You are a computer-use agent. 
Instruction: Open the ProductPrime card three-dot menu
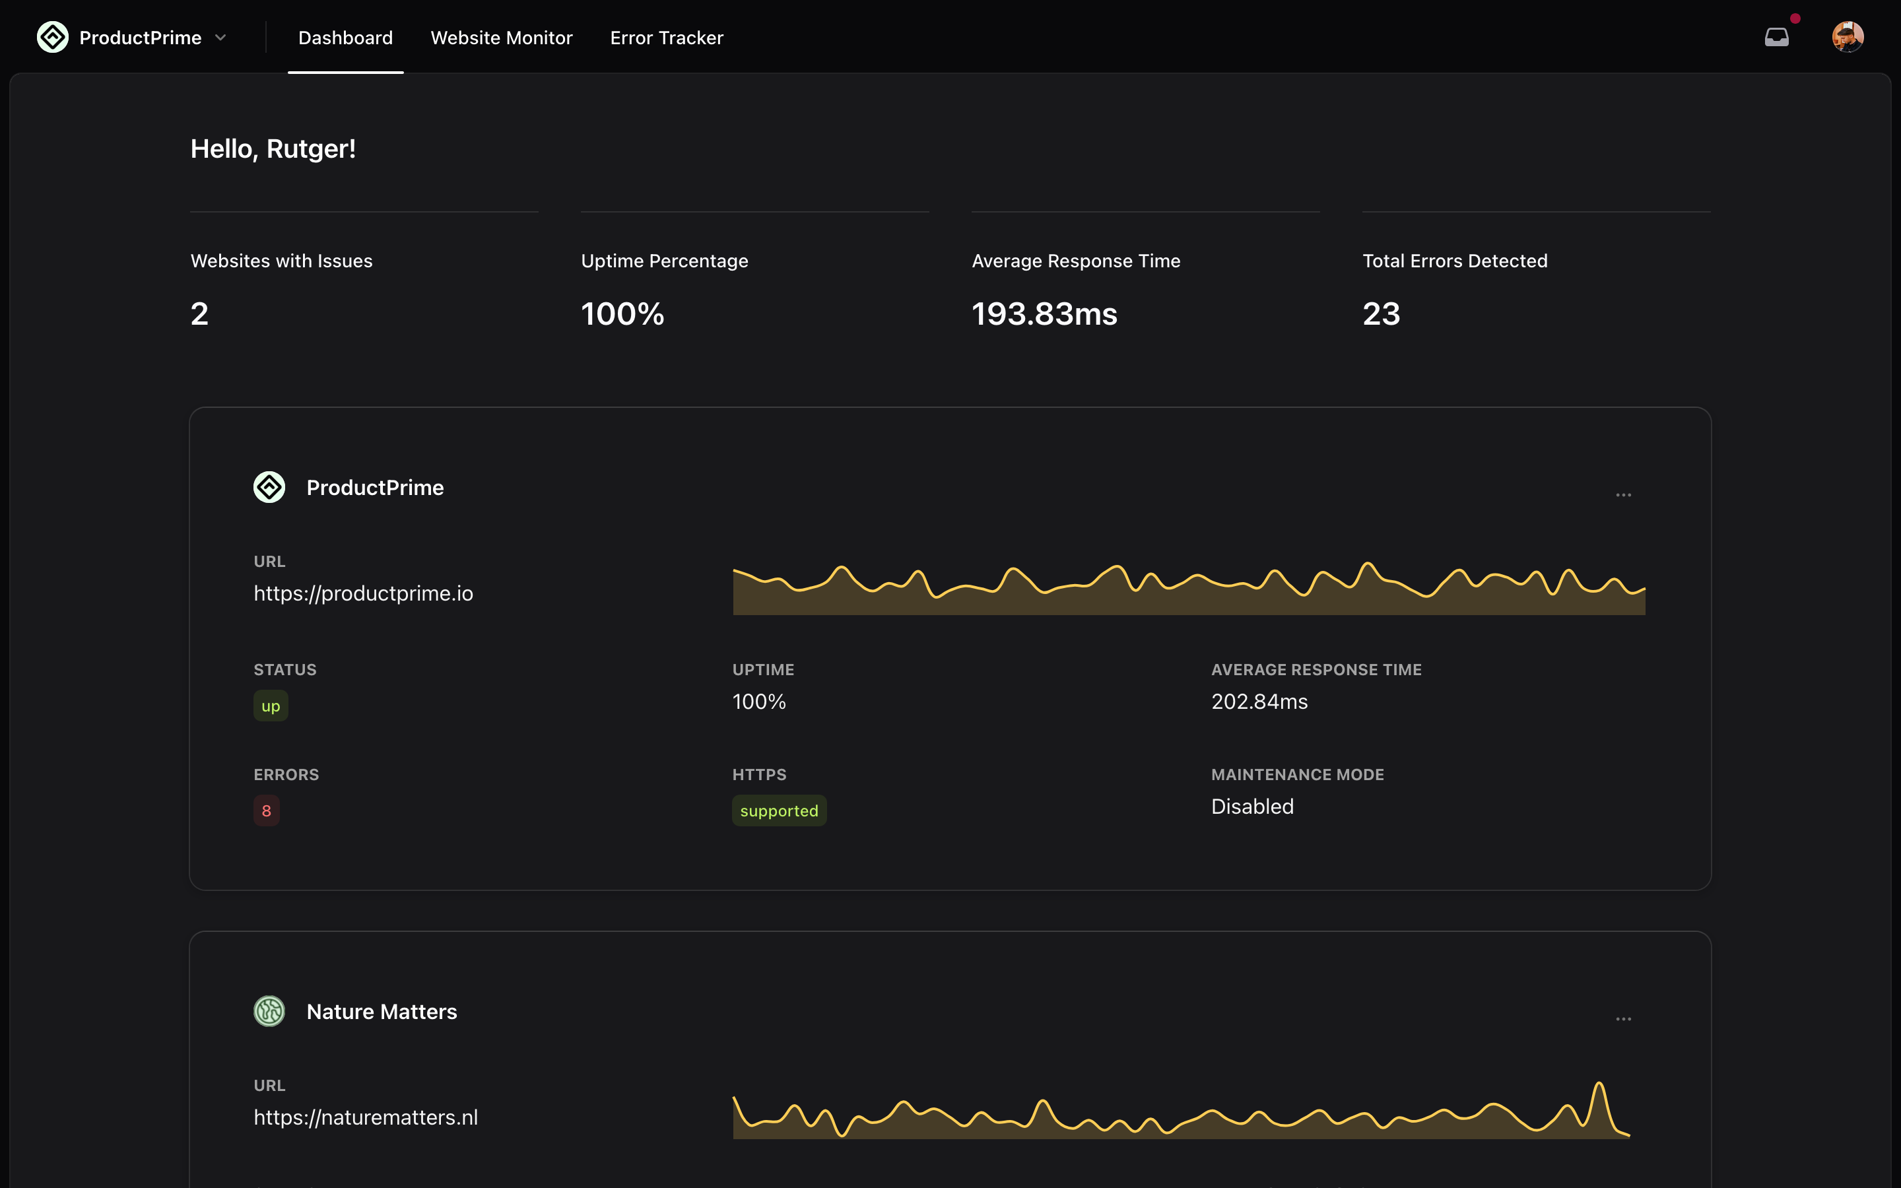(1624, 495)
